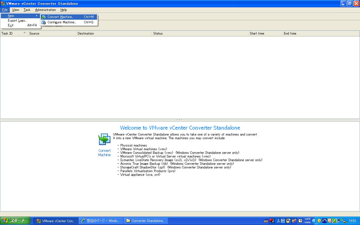Click the Status column header
The width and height of the screenshot is (360, 225).
tap(200, 33)
